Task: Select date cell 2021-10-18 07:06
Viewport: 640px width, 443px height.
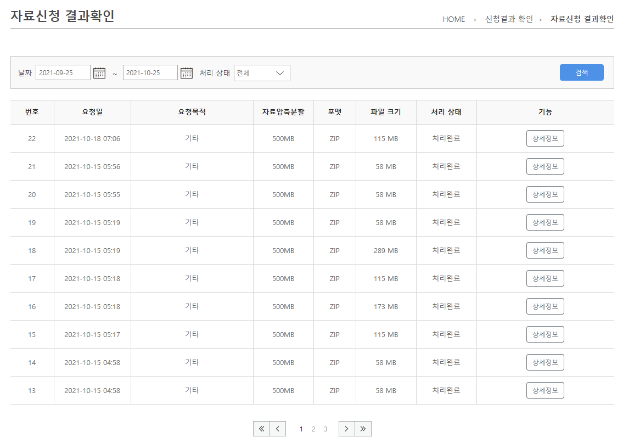Action: (92, 139)
